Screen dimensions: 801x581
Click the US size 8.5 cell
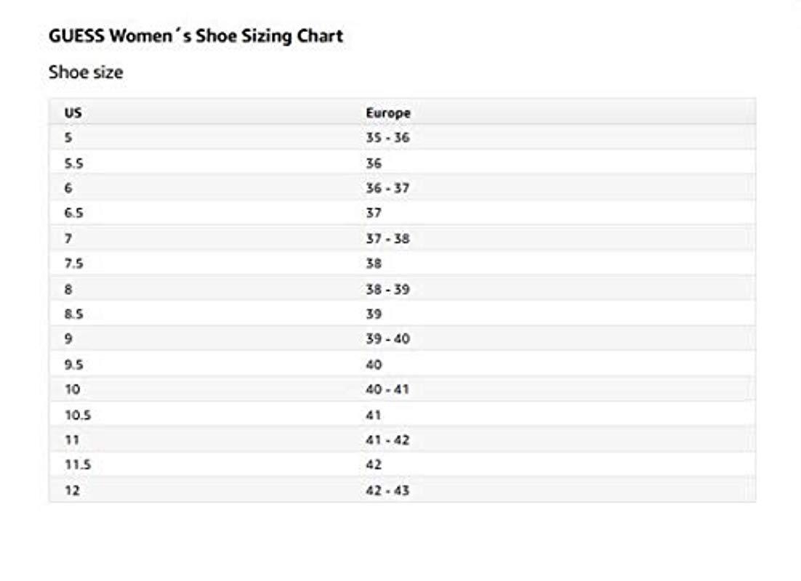(73, 314)
